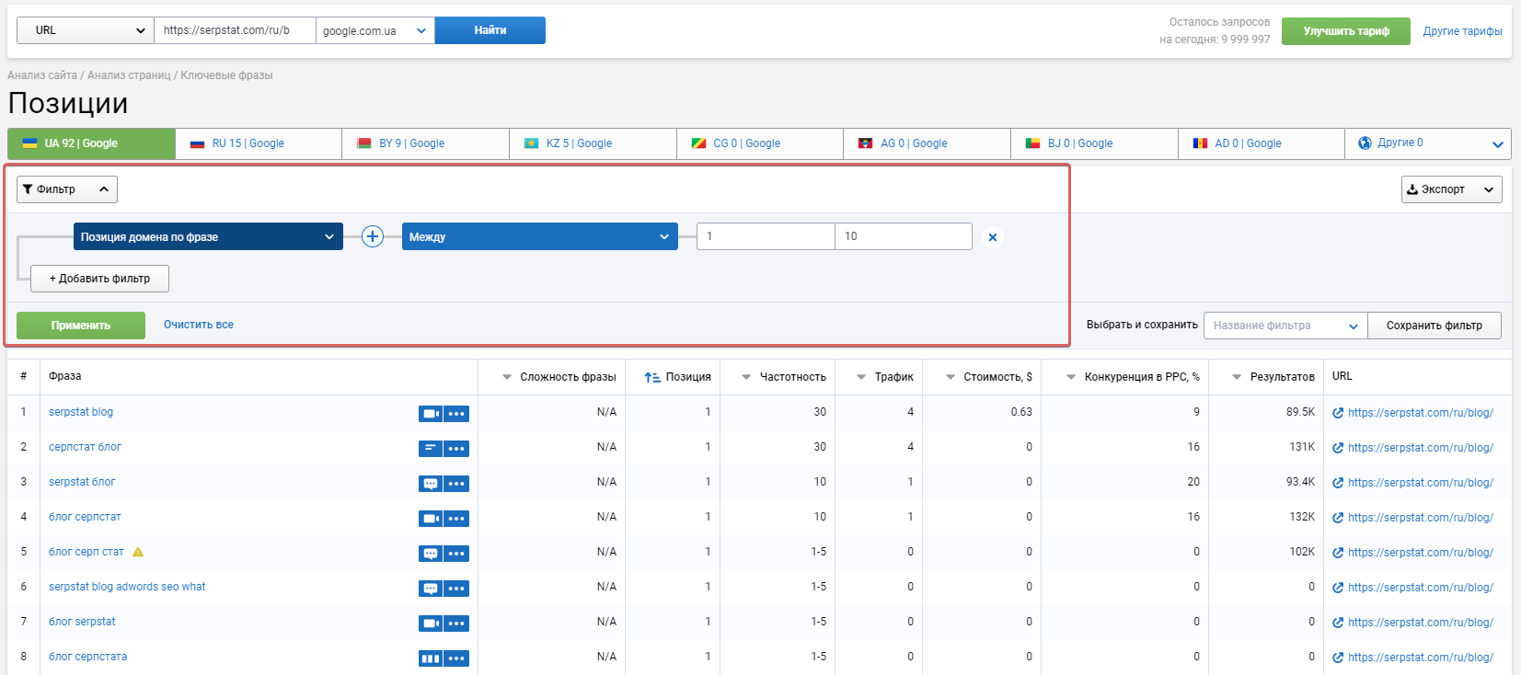
Task: Click Улучшить тариф button
Action: coord(1346,31)
